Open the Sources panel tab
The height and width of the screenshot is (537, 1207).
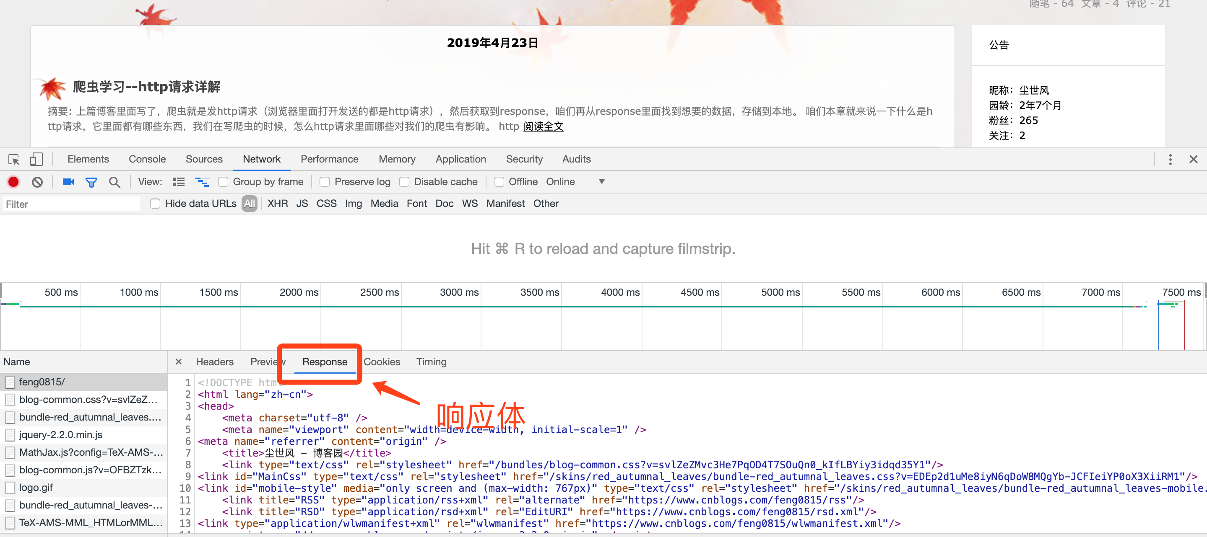coord(204,159)
